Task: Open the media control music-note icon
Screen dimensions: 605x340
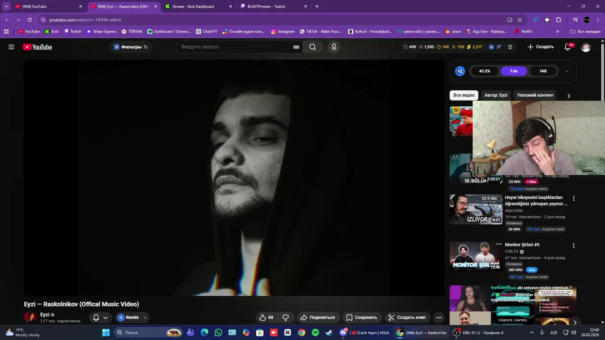Action: click(575, 20)
